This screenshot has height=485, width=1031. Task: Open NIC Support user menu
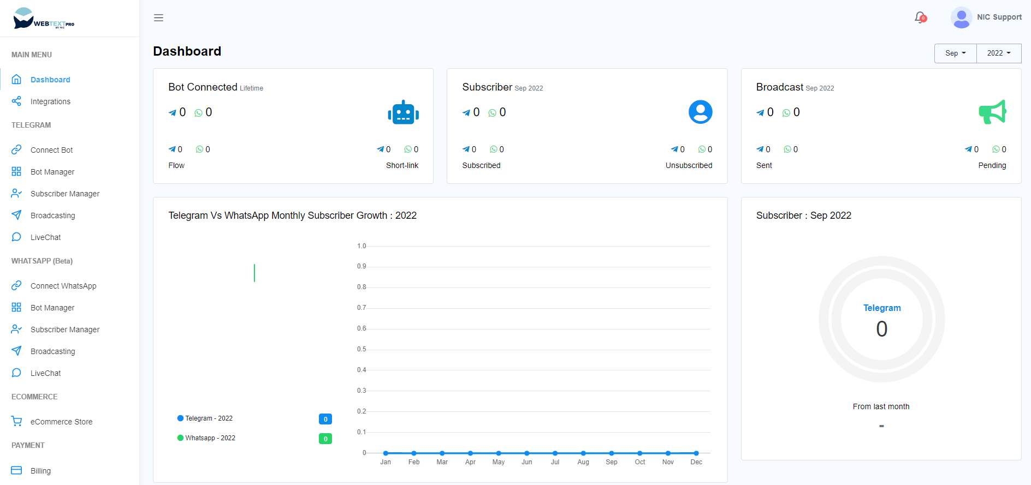pos(999,17)
